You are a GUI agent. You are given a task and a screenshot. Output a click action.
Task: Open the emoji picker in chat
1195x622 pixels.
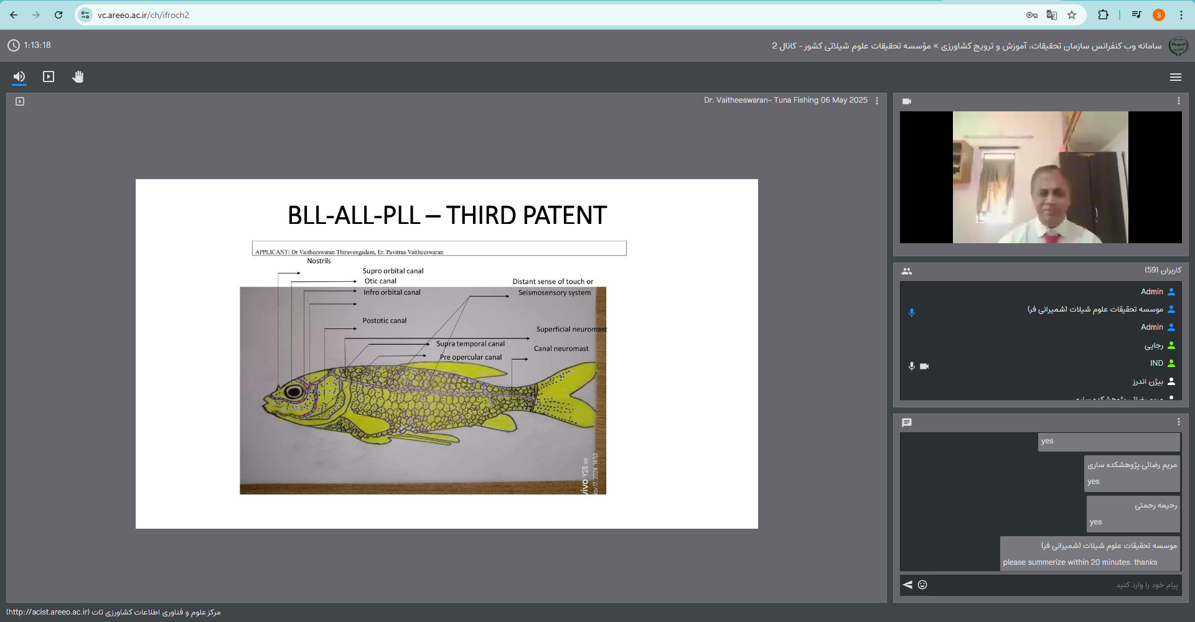click(922, 585)
